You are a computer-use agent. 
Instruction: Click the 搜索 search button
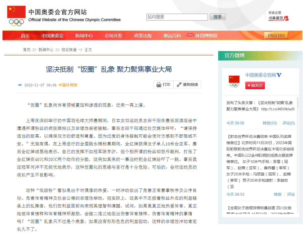pyautogui.click(x=218, y=17)
